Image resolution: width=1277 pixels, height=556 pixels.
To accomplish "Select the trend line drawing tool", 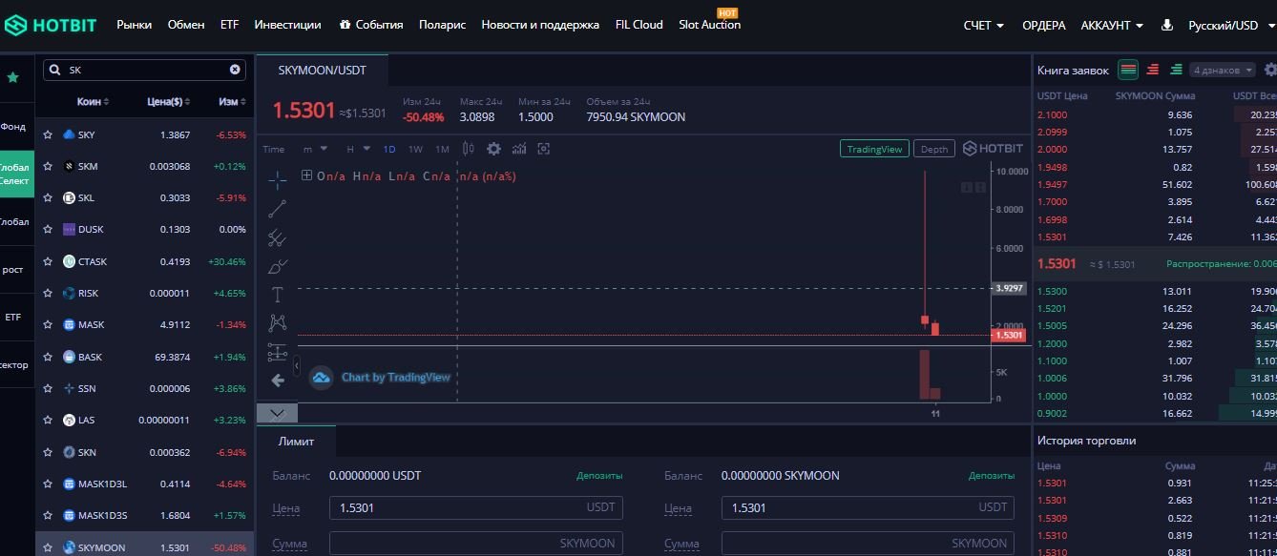I will point(277,208).
